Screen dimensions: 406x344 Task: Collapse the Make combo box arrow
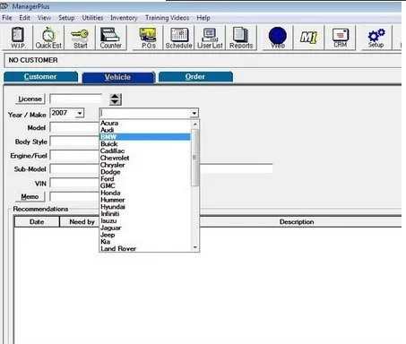point(194,113)
